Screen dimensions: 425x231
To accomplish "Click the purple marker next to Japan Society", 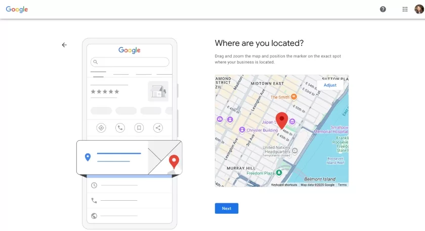I will pyautogui.click(x=292, y=122).
